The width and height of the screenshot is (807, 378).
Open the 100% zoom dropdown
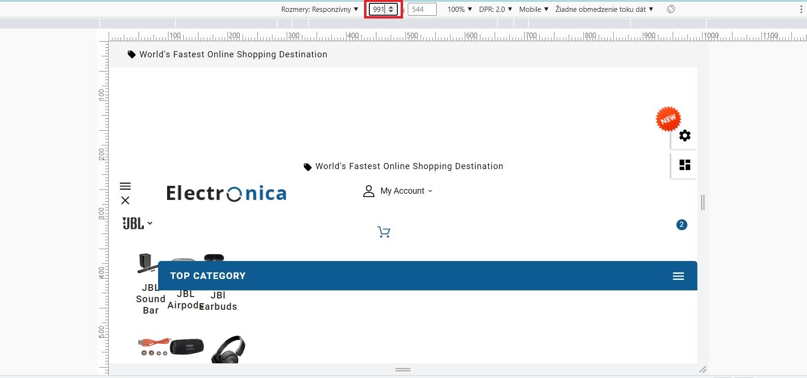tap(460, 9)
